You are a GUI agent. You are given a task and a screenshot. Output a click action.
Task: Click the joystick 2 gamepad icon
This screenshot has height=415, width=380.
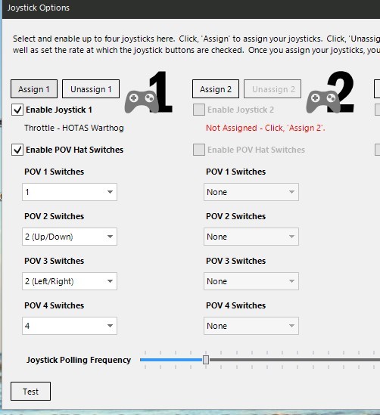pos(323,101)
